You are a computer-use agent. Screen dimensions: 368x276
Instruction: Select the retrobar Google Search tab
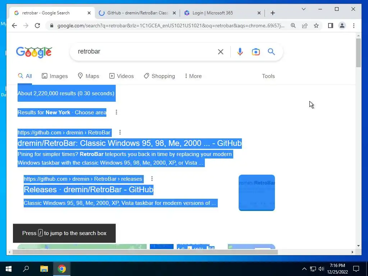(x=52, y=13)
